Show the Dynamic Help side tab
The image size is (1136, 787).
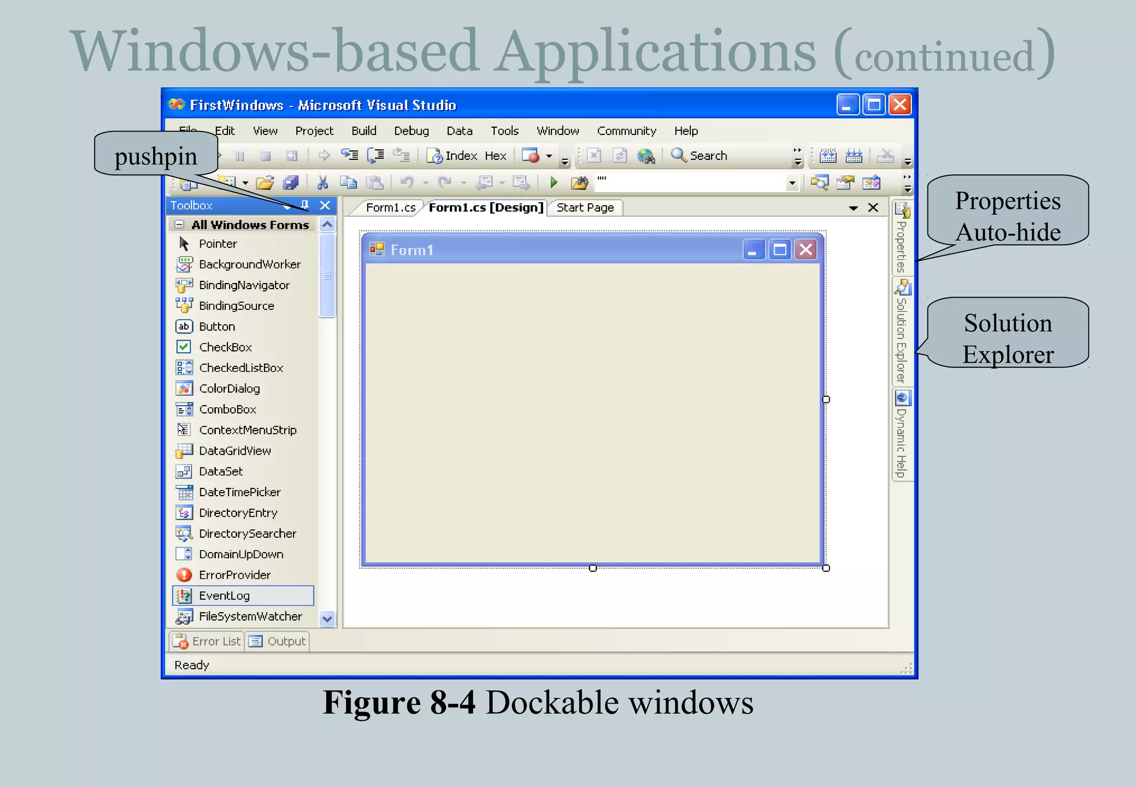point(902,435)
